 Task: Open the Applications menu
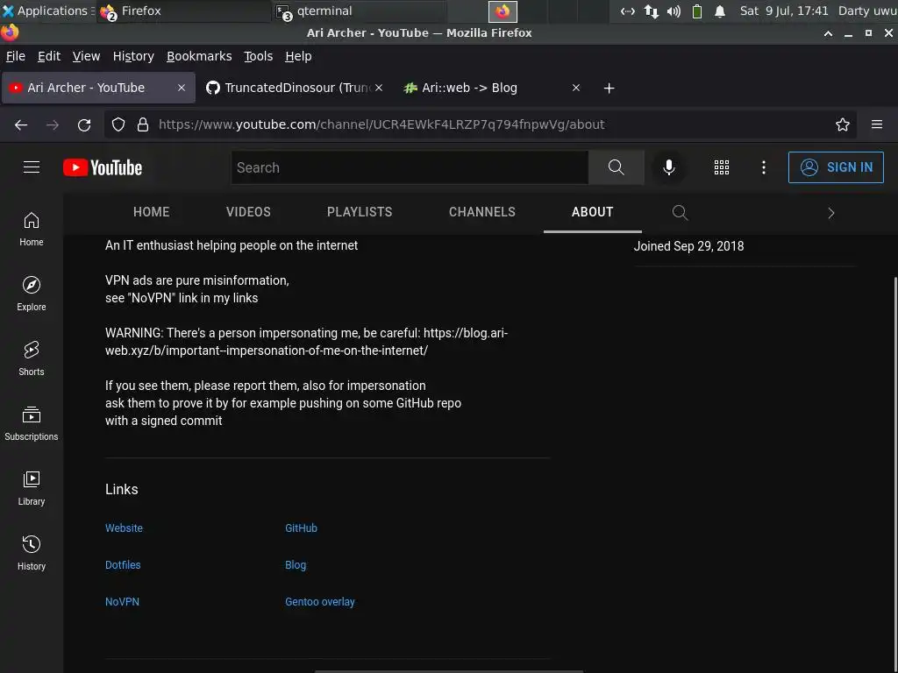(x=47, y=11)
